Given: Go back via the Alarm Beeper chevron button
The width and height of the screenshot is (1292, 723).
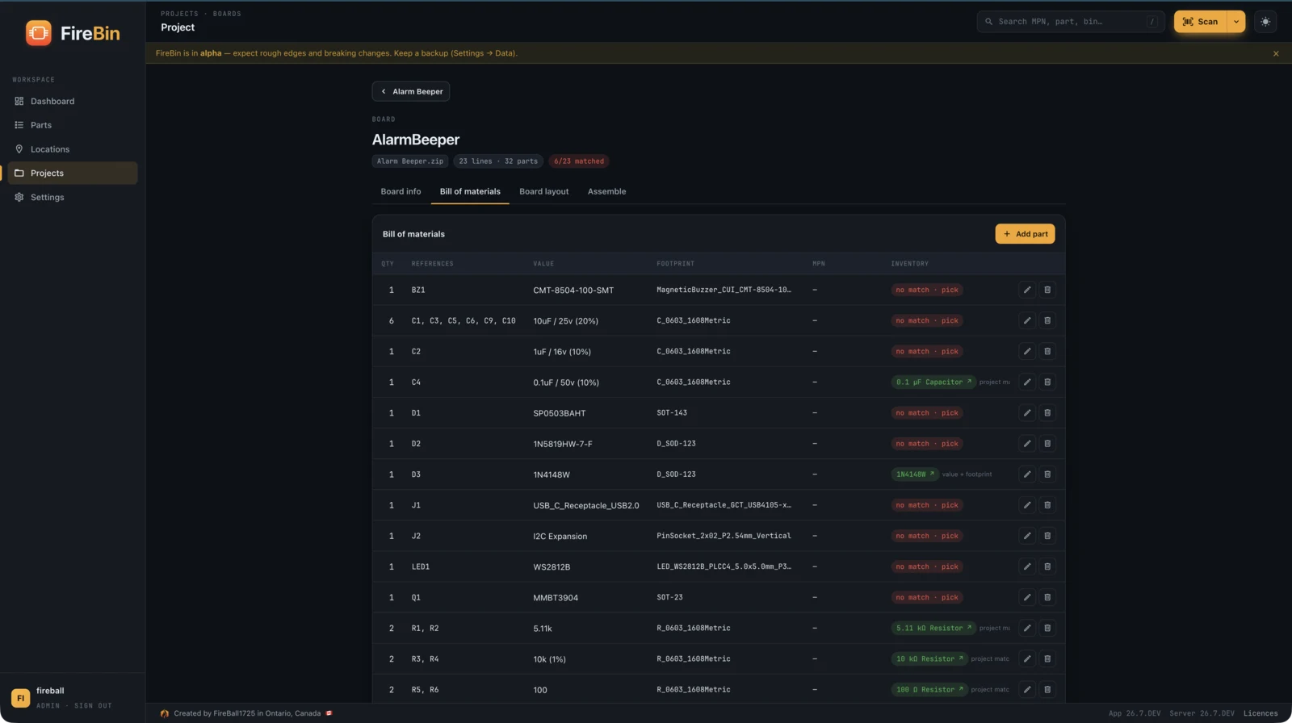Looking at the screenshot, I should (x=411, y=91).
